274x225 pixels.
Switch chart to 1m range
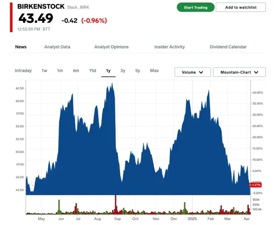(60, 71)
